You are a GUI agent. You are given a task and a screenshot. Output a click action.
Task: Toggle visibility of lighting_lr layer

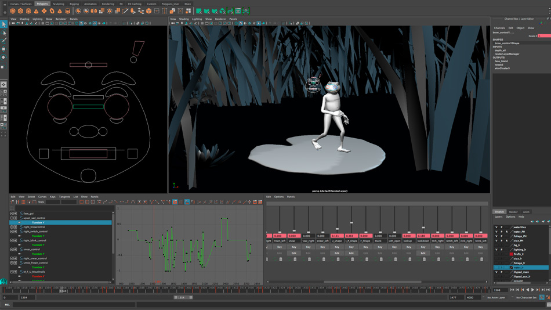click(496, 250)
